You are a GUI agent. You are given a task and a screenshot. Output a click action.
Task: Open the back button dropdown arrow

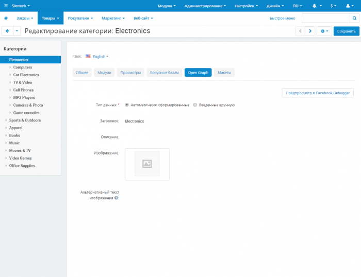click(x=17, y=31)
